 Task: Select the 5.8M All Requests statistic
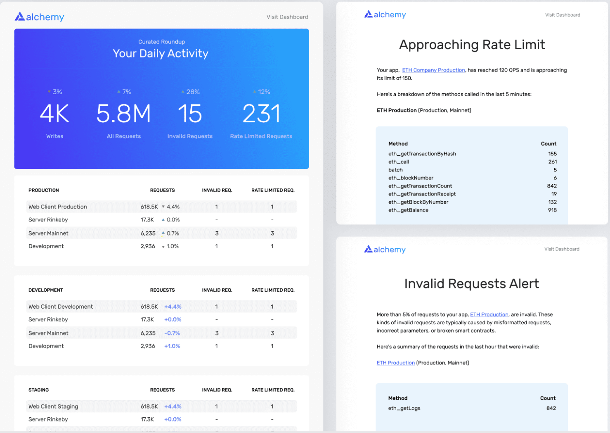click(x=123, y=114)
